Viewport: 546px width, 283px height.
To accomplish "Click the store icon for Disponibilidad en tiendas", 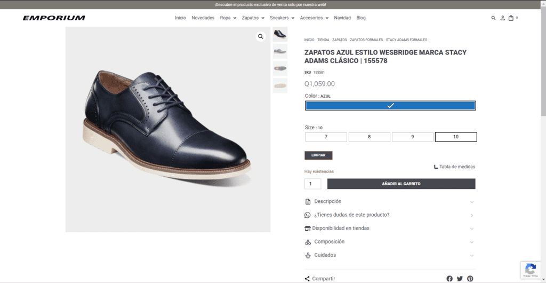I will 308,229.
